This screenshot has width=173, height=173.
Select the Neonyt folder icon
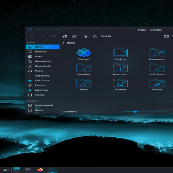[x=84, y=53]
